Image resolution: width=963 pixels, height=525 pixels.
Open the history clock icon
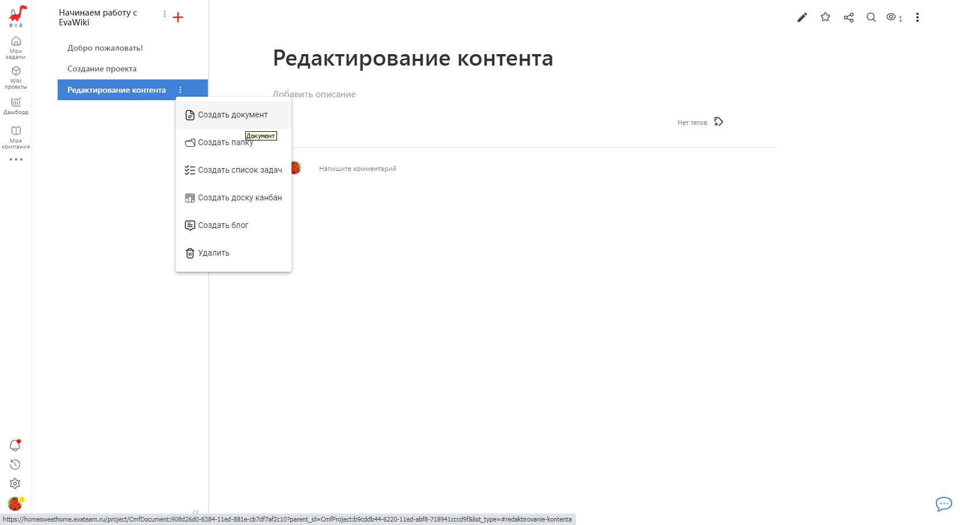click(x=15, y=465)
